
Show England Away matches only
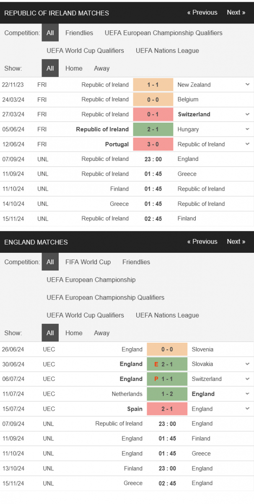(101, 333)
